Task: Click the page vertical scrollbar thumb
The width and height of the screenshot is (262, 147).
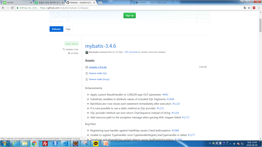Action: (260, 25)
